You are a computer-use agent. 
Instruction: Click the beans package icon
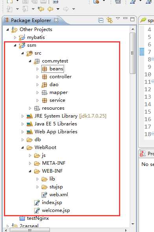(x=44, y=69)
